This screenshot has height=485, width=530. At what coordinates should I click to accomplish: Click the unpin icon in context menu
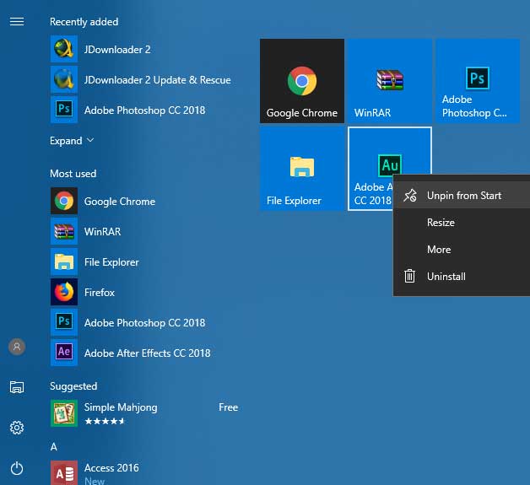tap(409, 195)
